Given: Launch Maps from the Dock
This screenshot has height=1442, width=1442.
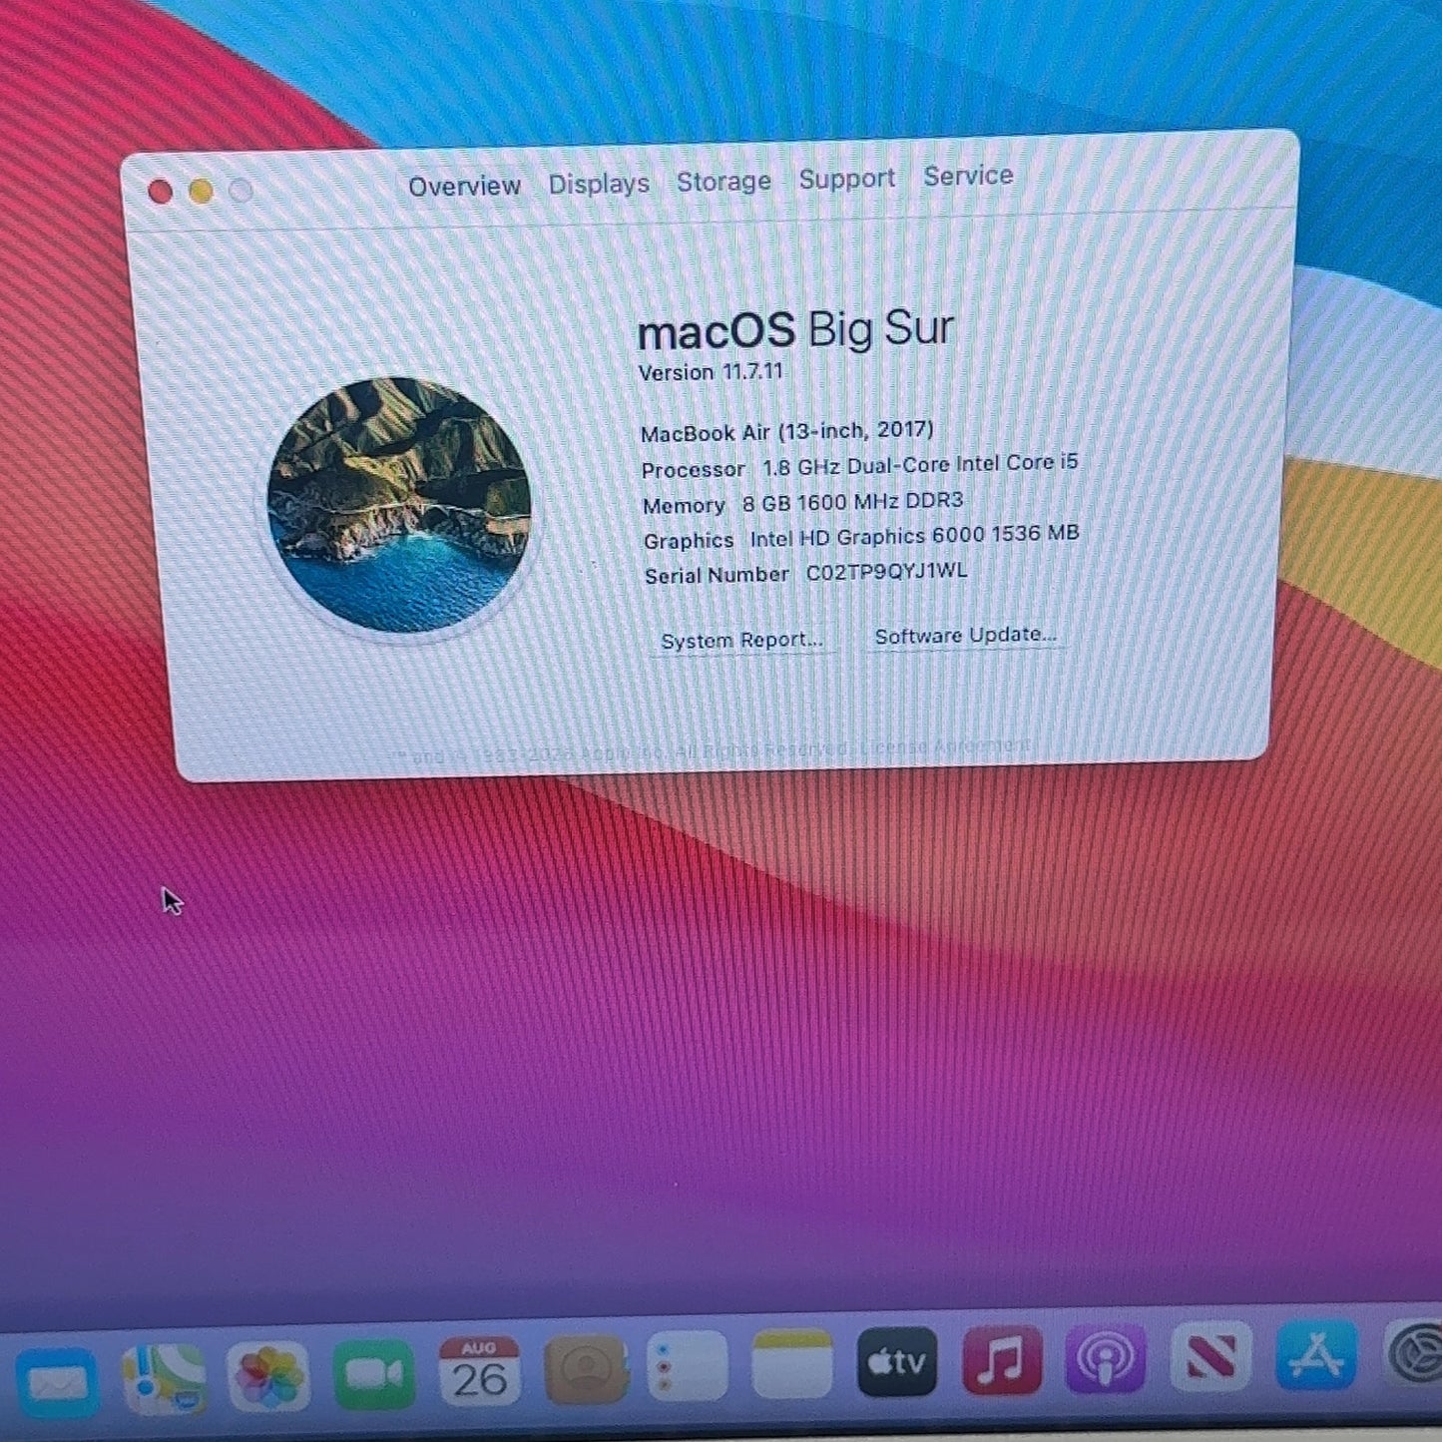Looking at the screenshot, I should pyautogui.click(x=165, y=1378).
